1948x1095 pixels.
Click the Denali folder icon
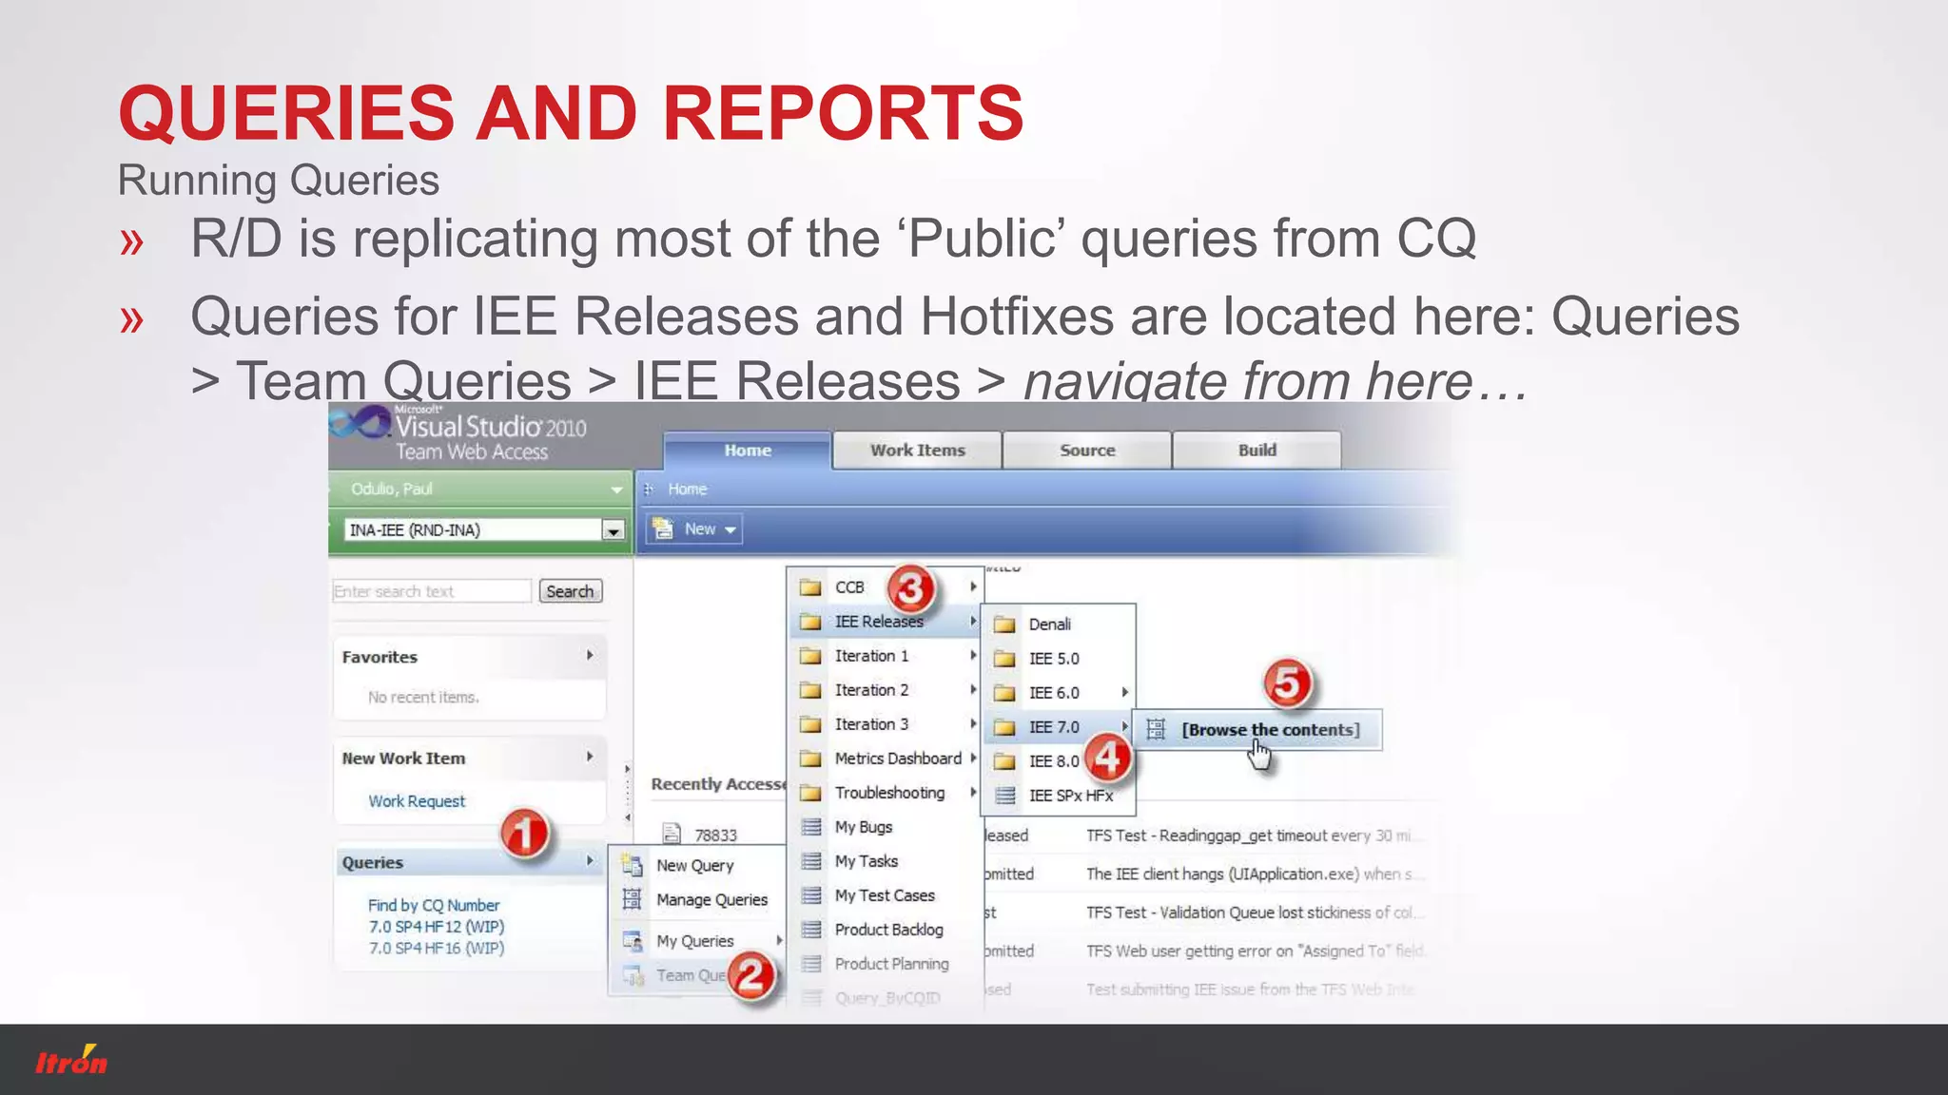[1004, 624]
